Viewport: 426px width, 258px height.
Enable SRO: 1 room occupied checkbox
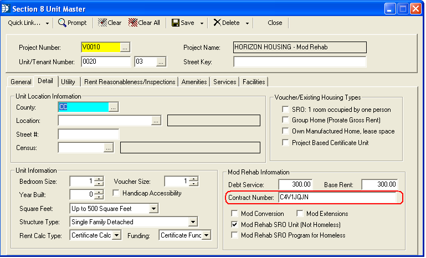285,110
